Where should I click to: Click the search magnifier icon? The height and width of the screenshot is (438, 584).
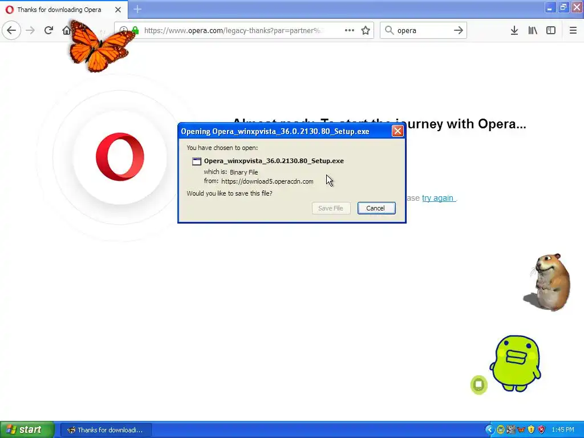click(389, 30)
